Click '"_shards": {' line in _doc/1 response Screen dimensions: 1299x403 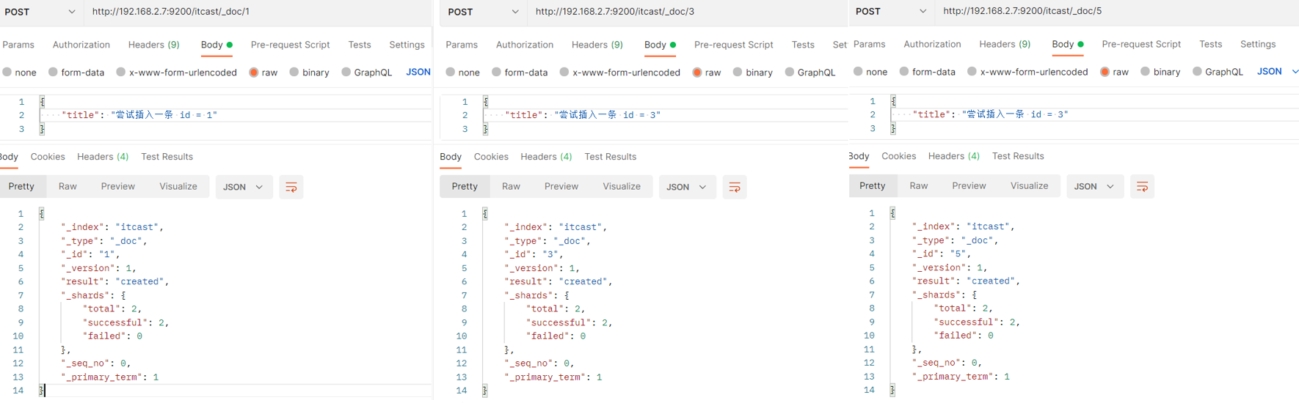tap(94, 295)
